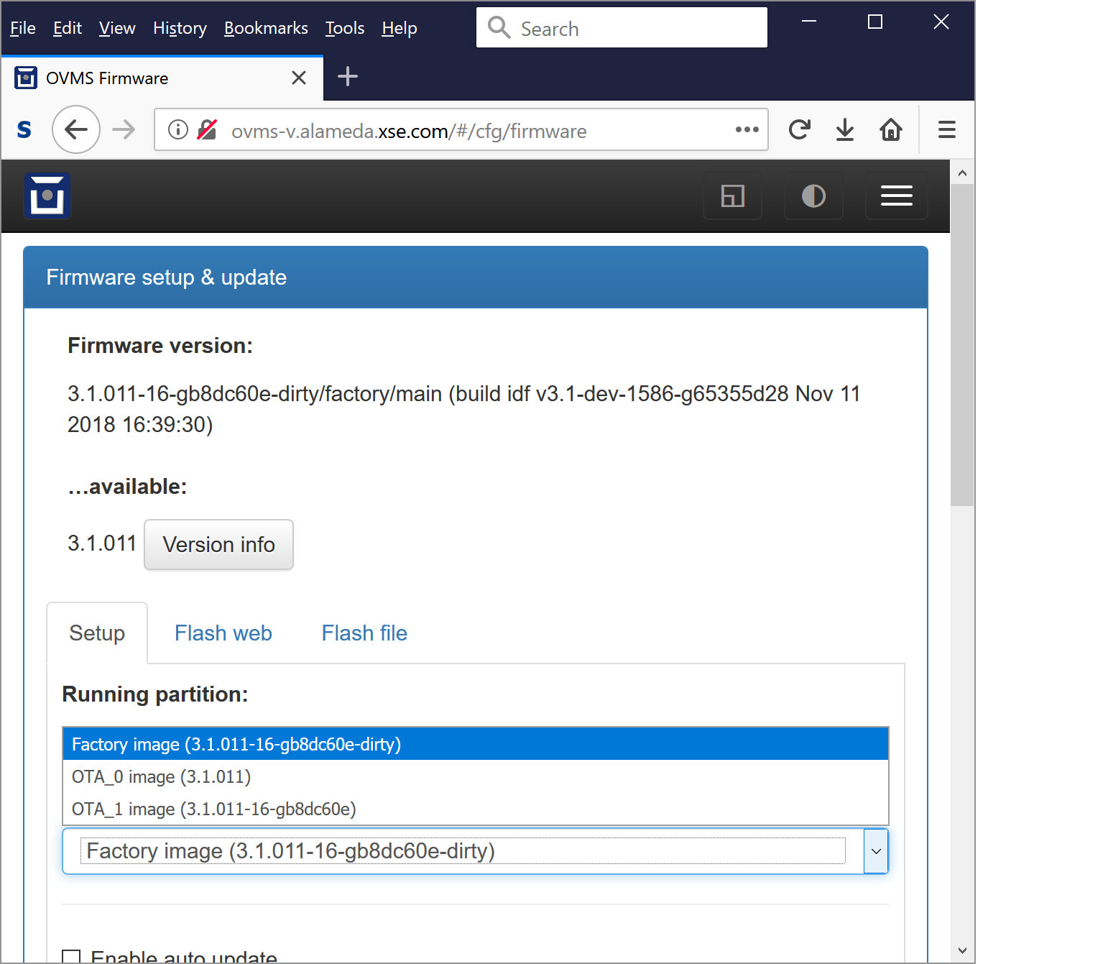Viewport: 1108px width, 964px height.
Task: Select OTA_0 image (3.1.011) option
Action: coord(161,777)
